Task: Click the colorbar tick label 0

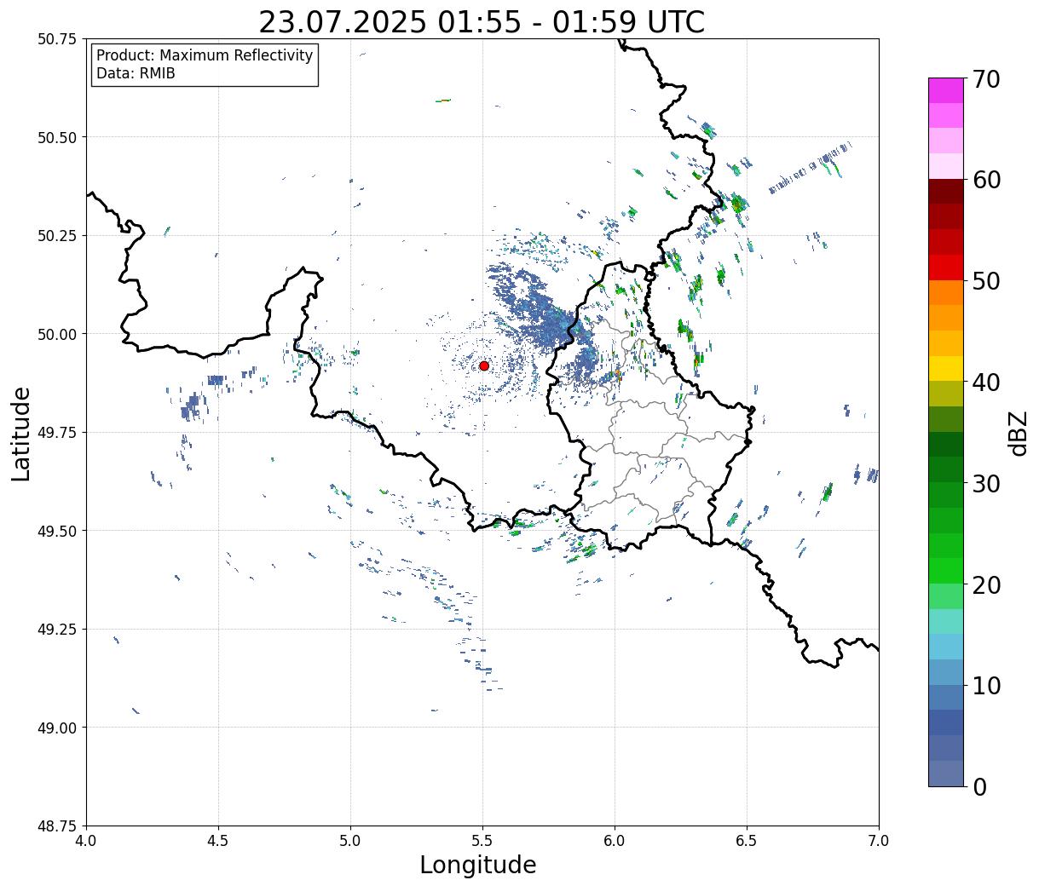Action: pyautogui.click(x=979, y=787)
